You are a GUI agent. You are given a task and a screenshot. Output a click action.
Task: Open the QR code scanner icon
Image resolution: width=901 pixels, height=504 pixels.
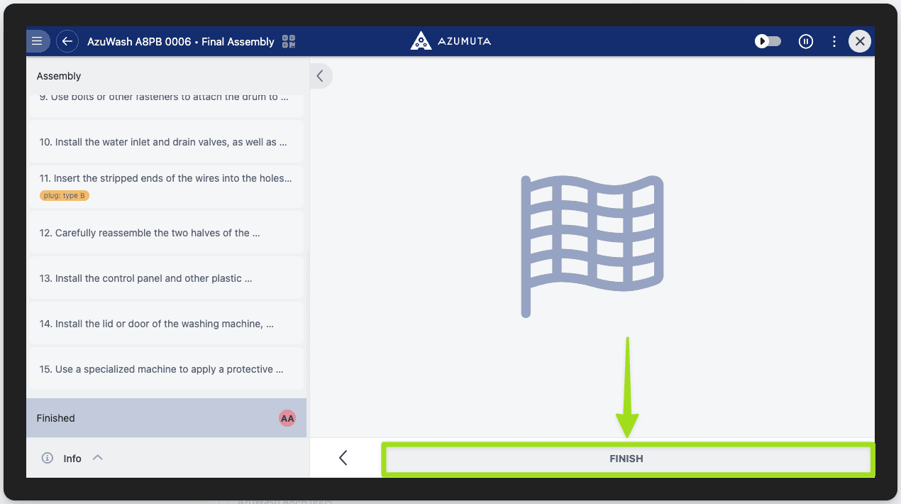(289, 41)
